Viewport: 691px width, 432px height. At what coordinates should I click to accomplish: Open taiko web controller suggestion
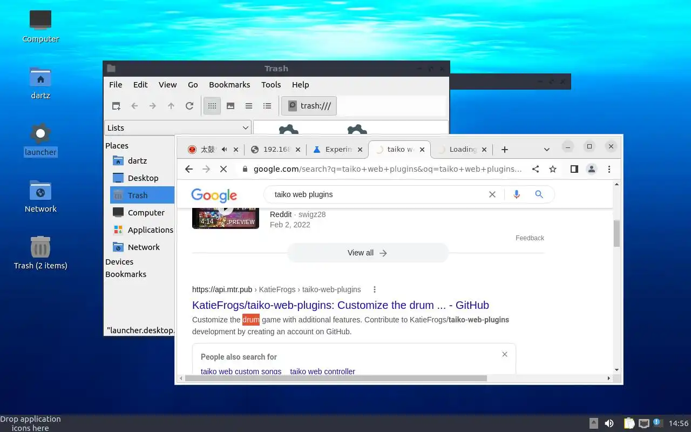point(322,372)
